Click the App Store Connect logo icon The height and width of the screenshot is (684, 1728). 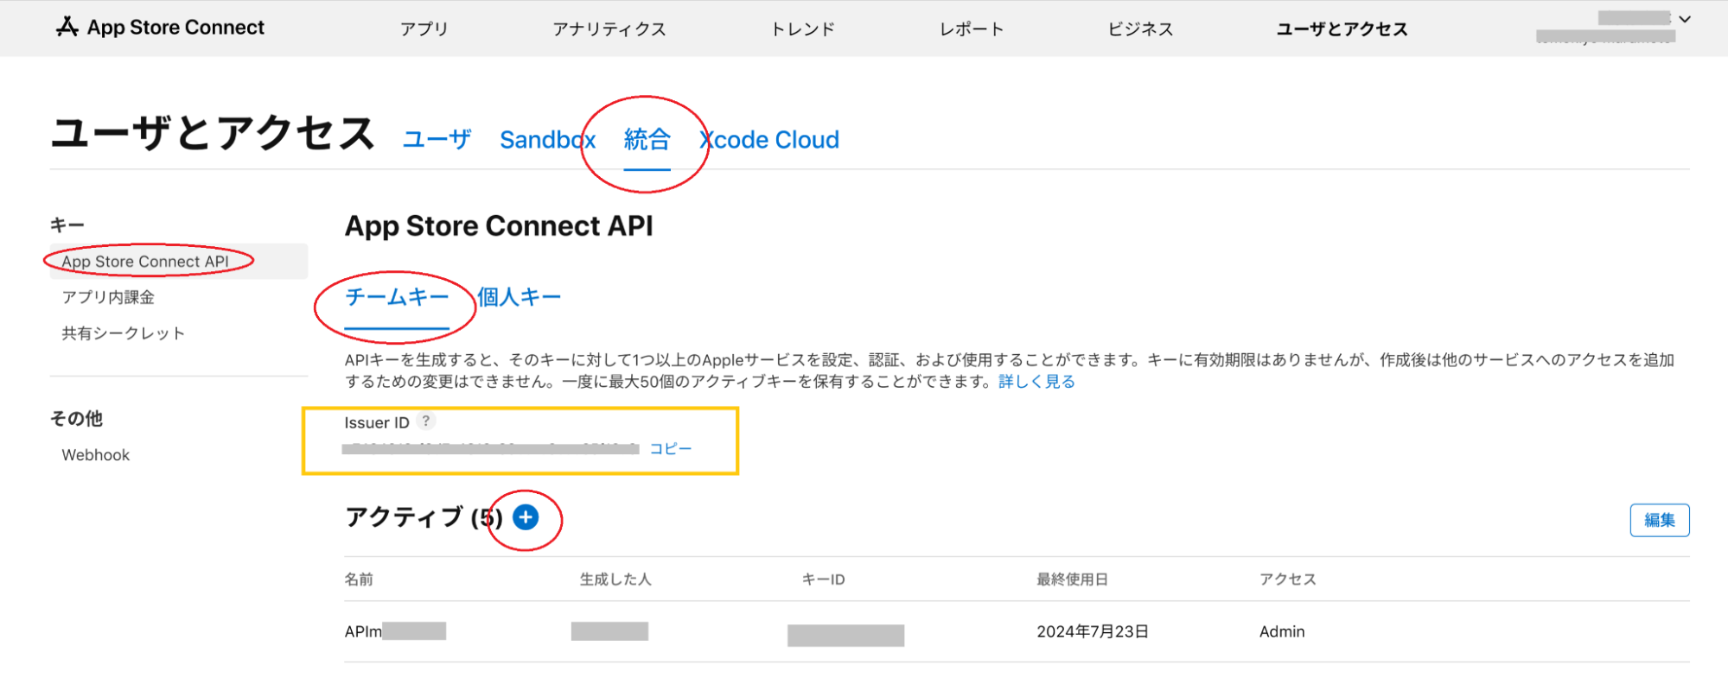tap(67, 28)
